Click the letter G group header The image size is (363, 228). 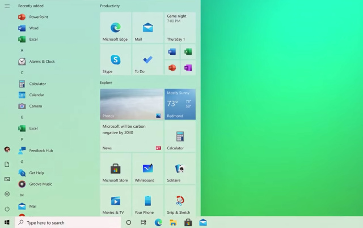pyautogui.click(x=22, y=162)
